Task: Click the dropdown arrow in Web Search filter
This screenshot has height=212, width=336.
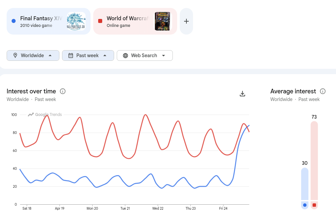Action: [x=164, y=55]
